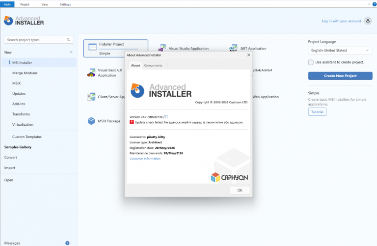This screenshot has height=246, width=377.
Task: Pick the MSIX Package icon
Action: coord(91,121)
